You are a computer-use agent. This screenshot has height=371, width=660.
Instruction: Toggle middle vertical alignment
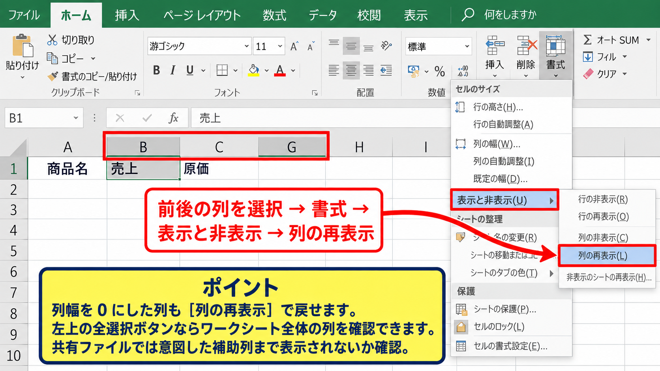(x=351, y=46)
